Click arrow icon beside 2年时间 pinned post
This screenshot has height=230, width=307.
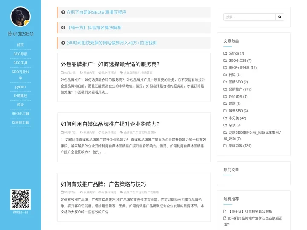(x=63, y=43)
